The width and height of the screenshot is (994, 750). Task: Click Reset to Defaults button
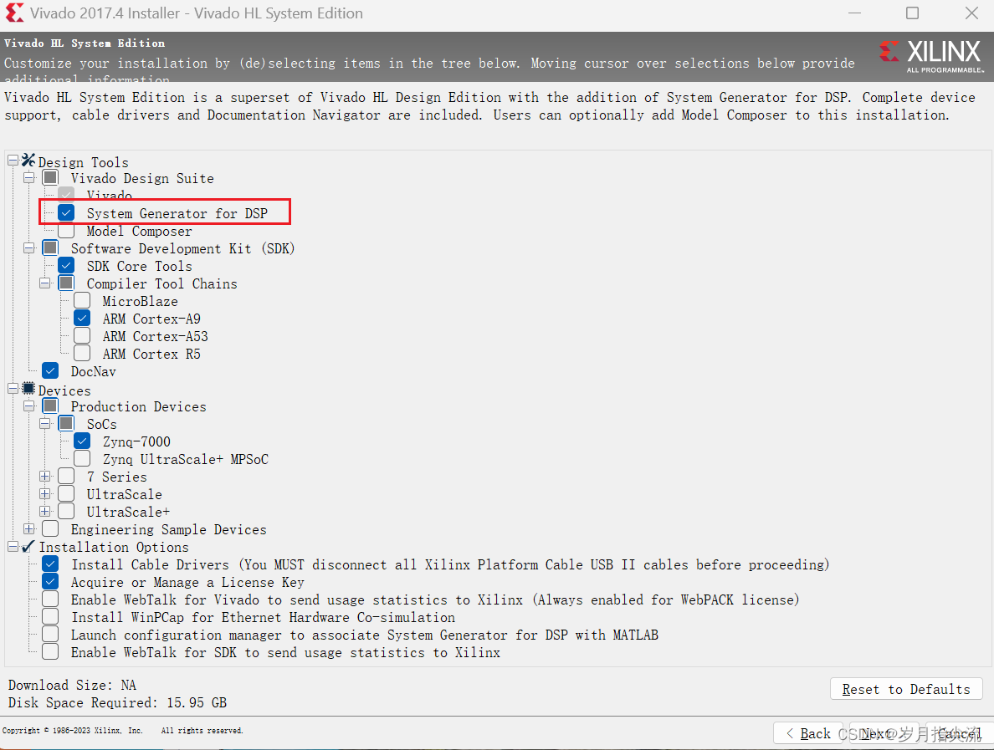tap(906, 689)
